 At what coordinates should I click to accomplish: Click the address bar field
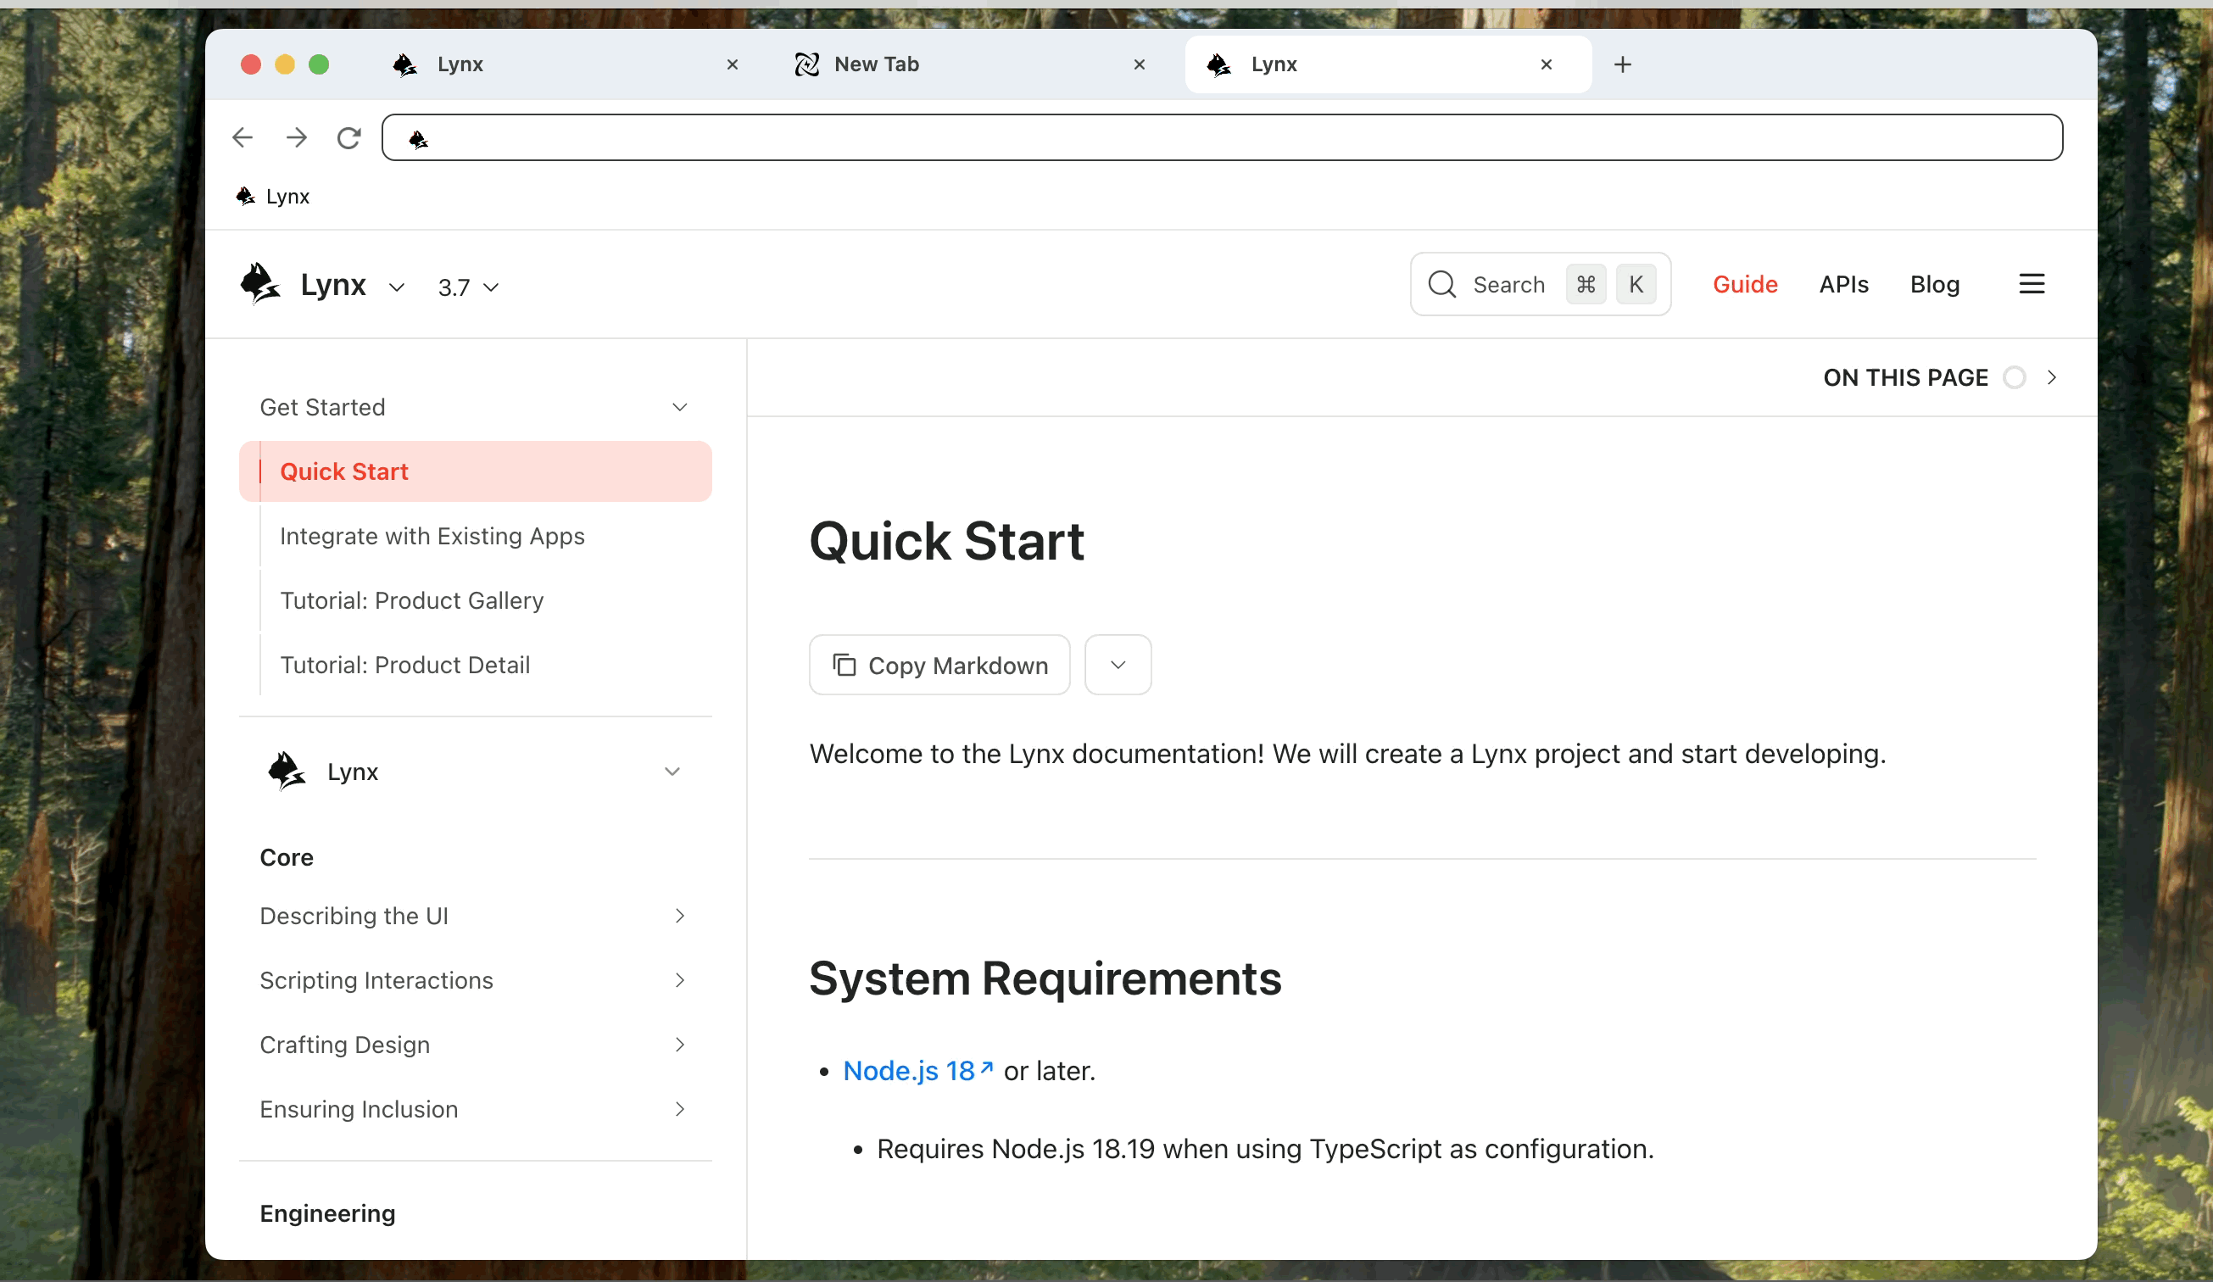(x=1223, y=138)
